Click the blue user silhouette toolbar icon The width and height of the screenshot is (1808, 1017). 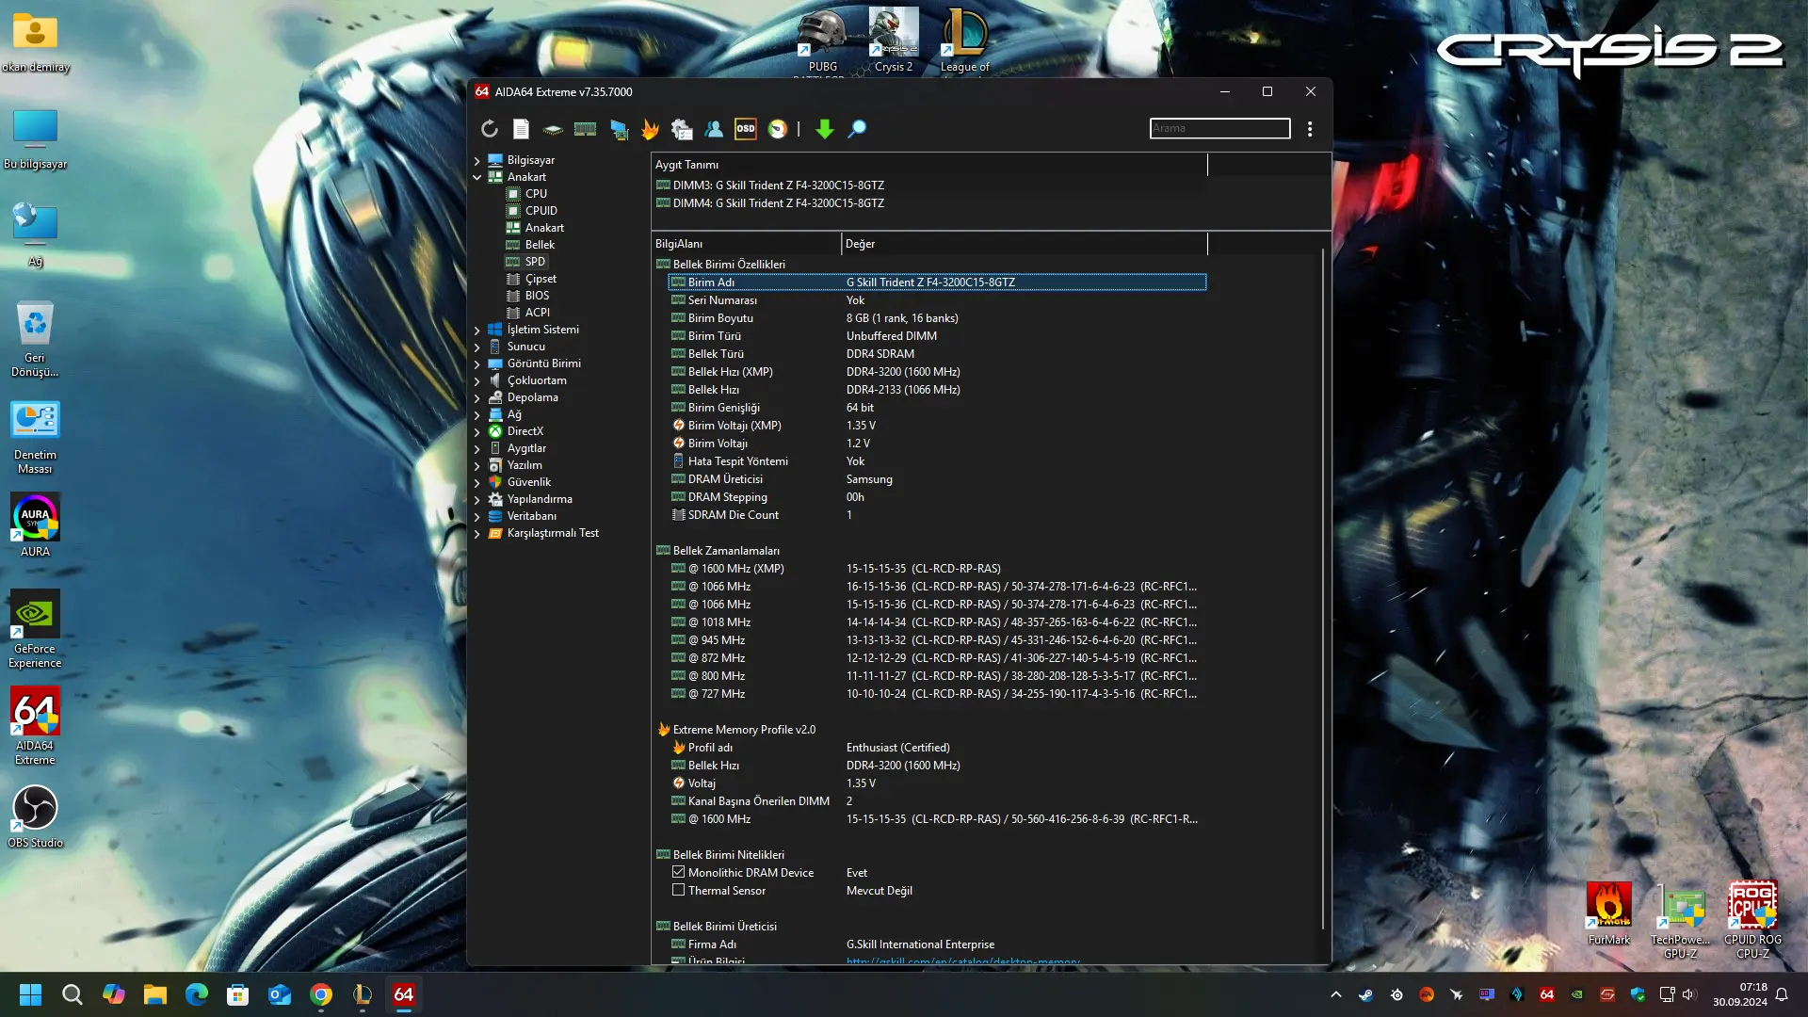click(x=714, y=129)
